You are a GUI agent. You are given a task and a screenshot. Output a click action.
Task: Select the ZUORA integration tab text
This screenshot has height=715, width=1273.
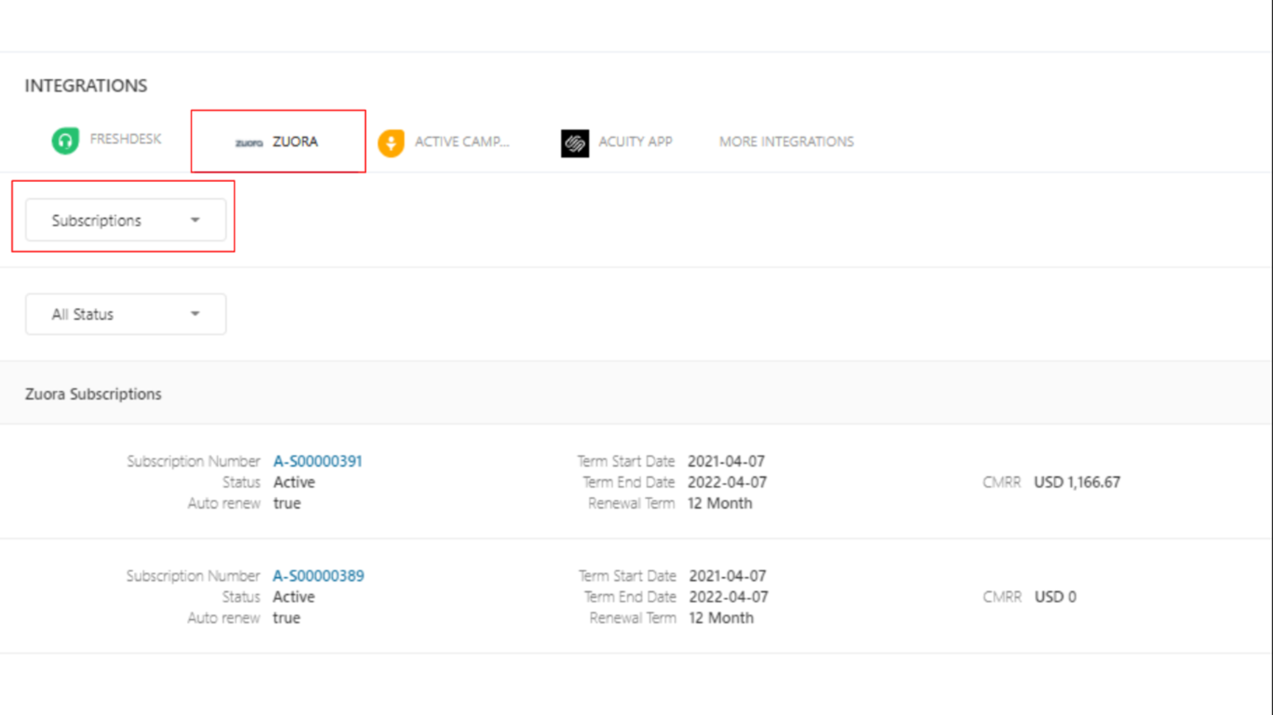(x=295, y=141)
